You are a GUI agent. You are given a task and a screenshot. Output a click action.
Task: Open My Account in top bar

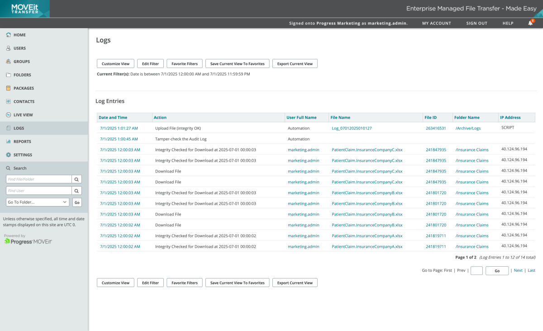(x=436, y=23)
